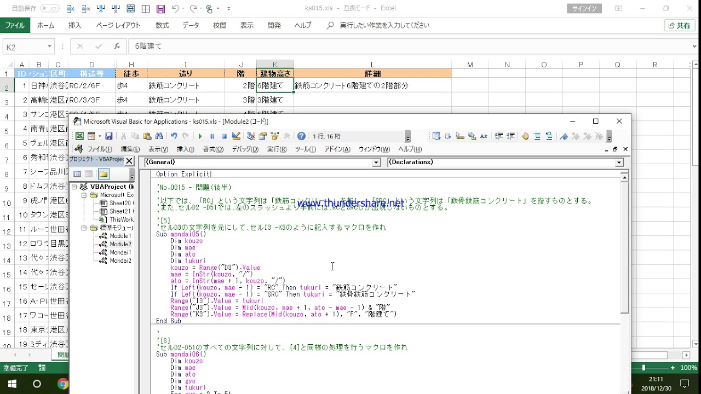Click the サインイン sign-in button

[x=585, y=8]
